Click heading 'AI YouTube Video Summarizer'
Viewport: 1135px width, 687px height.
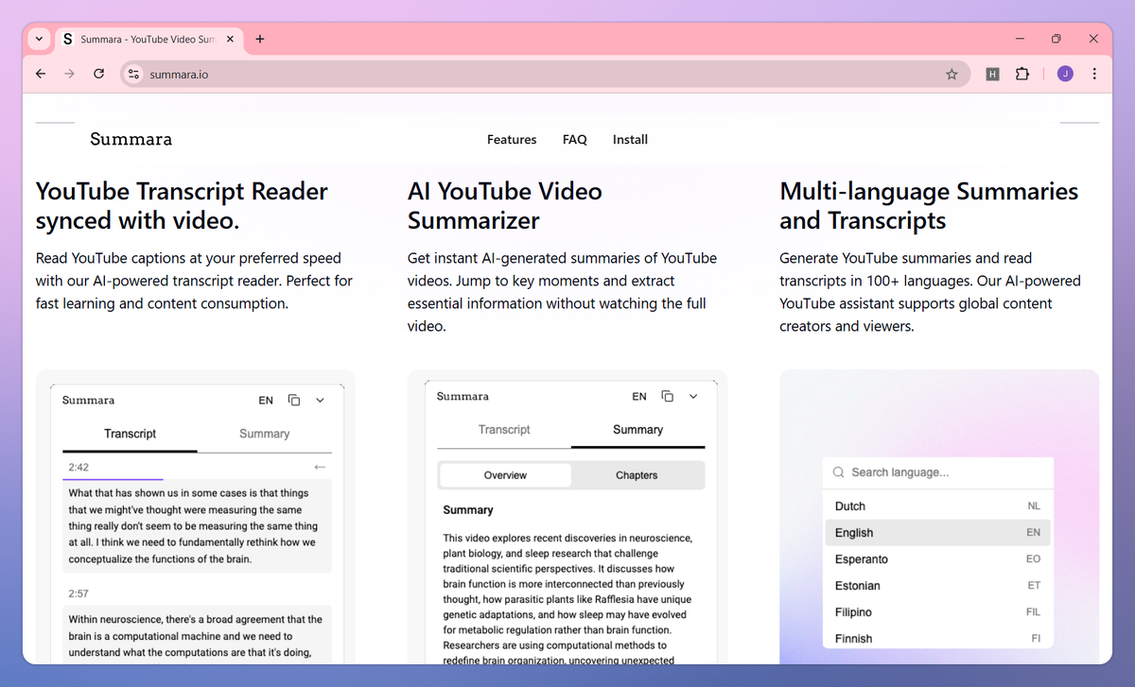pos(505,206)
